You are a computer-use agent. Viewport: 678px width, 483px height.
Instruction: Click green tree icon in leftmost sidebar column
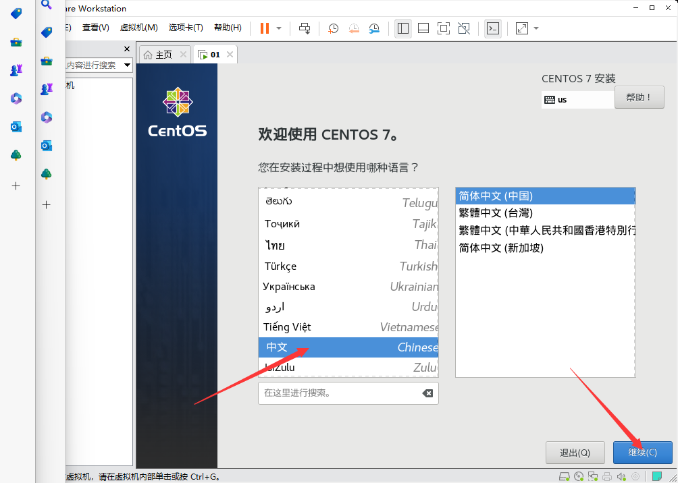click(16, 154)
